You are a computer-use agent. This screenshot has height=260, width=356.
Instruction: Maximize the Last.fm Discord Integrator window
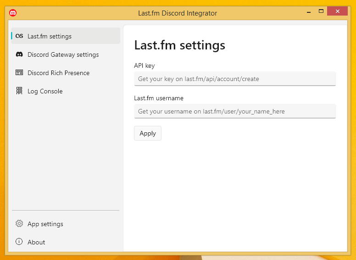click(321, 11)
